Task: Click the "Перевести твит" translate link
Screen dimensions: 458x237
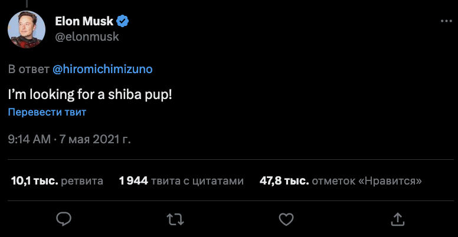Action: (47, 112)
